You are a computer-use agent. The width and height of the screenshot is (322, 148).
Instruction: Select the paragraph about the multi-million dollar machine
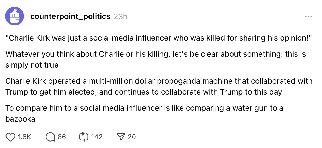pyautogui.click(x=159, y=86)
